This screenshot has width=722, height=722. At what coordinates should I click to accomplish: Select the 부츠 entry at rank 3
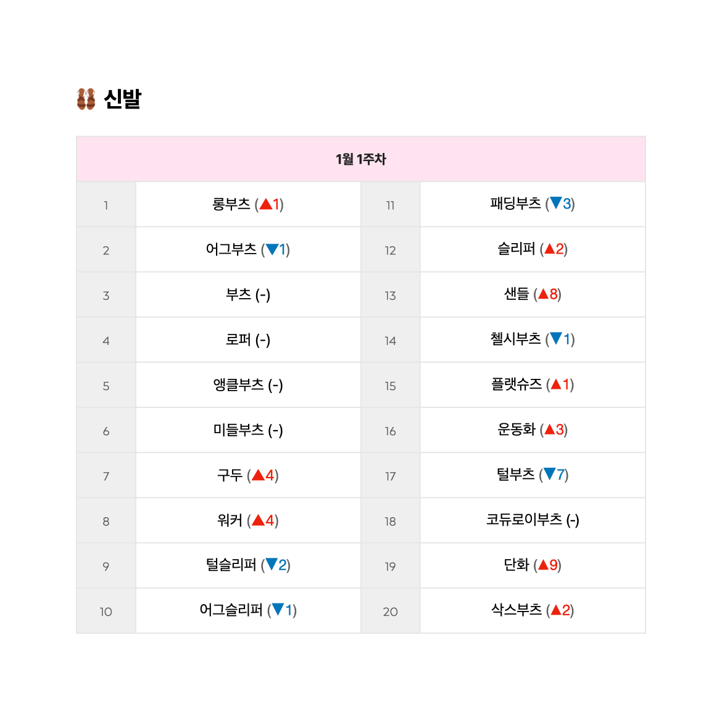(248, 295)
